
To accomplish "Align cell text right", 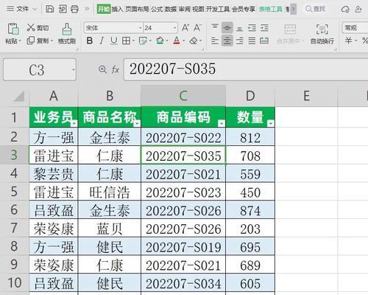I will (x=239, y=41).
